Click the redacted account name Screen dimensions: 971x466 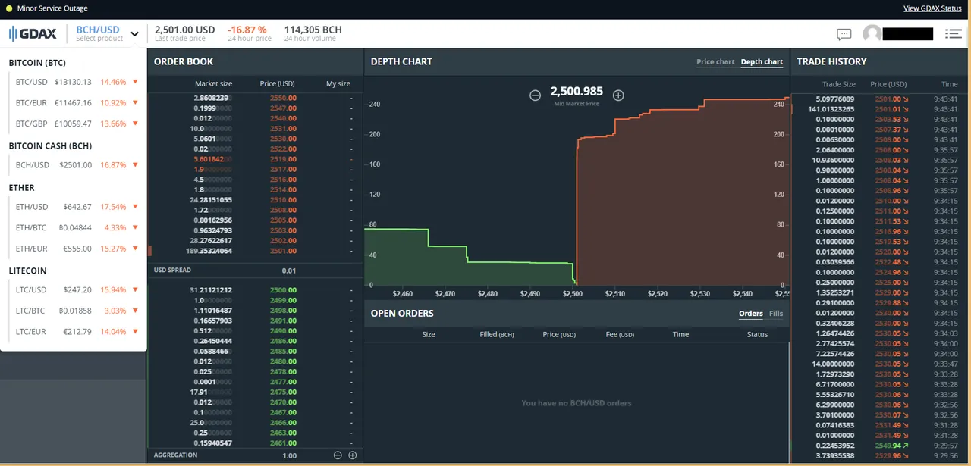907,34
